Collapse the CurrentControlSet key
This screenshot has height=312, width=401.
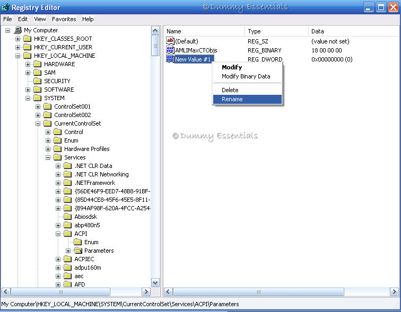pyautogui.click(x=38, y=123)
